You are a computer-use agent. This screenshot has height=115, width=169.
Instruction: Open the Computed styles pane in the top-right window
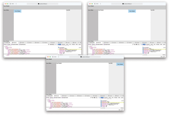(x=148, y=44)
